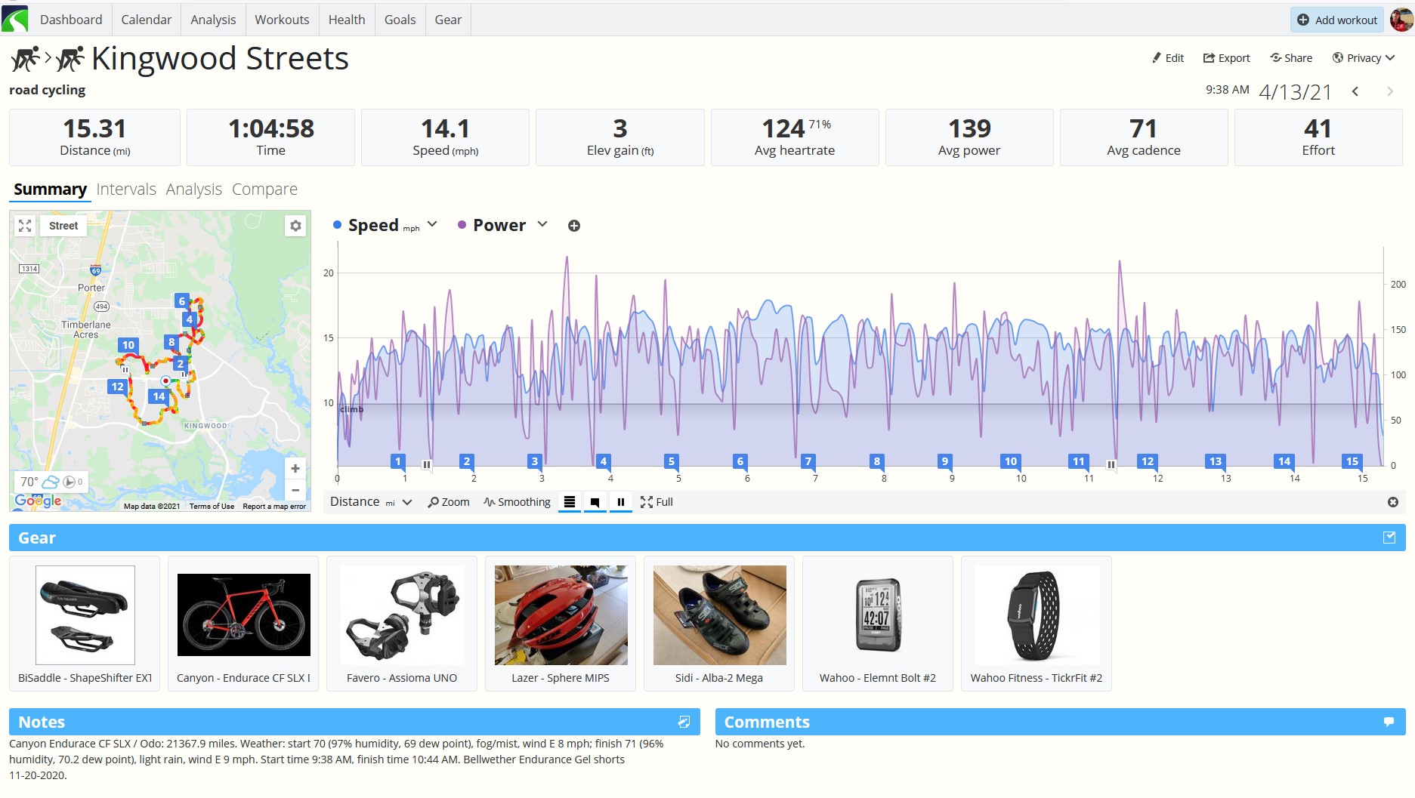
Task: Click the Share button
Action: (x=1291, y=58)
